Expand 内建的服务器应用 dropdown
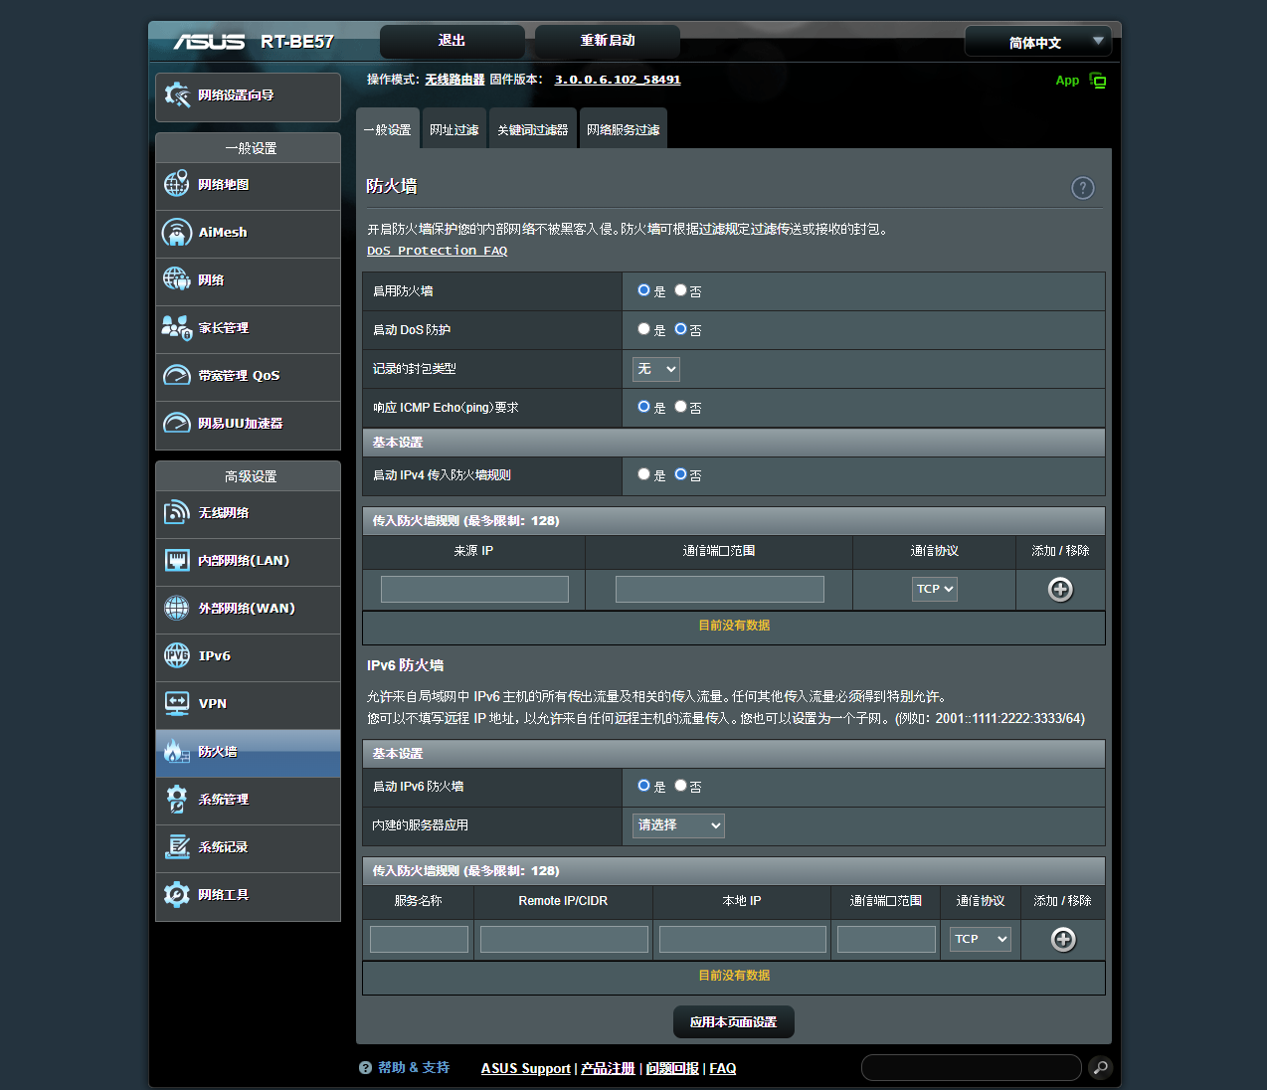 click(x=678, y=825)
